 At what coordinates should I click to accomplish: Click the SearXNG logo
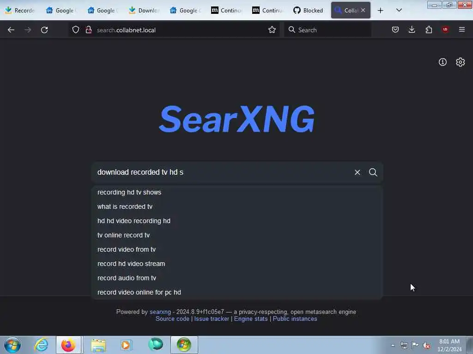237,119
